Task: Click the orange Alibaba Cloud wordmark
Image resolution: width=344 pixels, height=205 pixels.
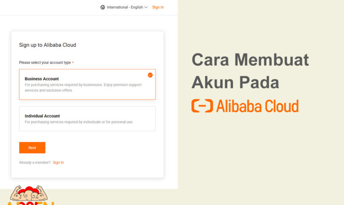Action: (257, 106)
